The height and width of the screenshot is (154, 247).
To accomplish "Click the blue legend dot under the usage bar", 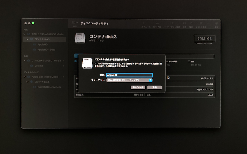I will click(x=76, y=61).
